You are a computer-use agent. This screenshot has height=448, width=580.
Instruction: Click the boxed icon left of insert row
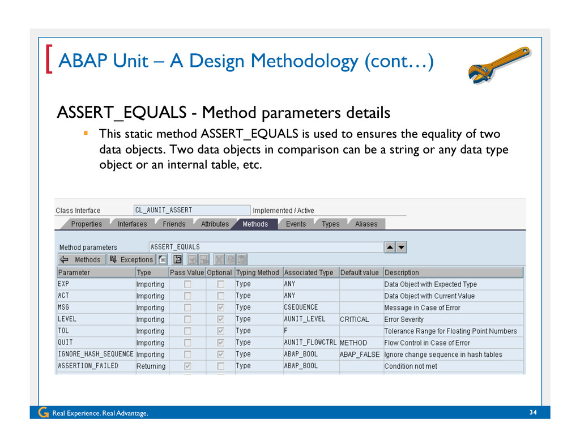point(177,260)
